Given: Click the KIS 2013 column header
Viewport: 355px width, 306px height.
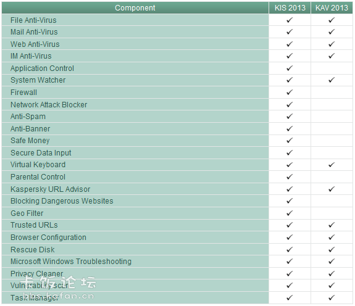Looking at the screenshot, I should click(290, 8).
